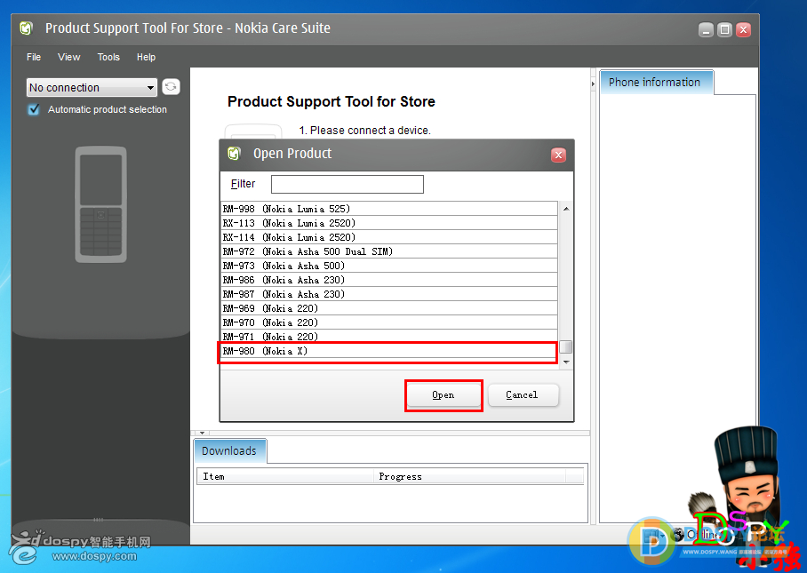Select RM-969 (Nokia 220)
The height and width of the screenshot is (573, 807).
click(x=389, y=308)
